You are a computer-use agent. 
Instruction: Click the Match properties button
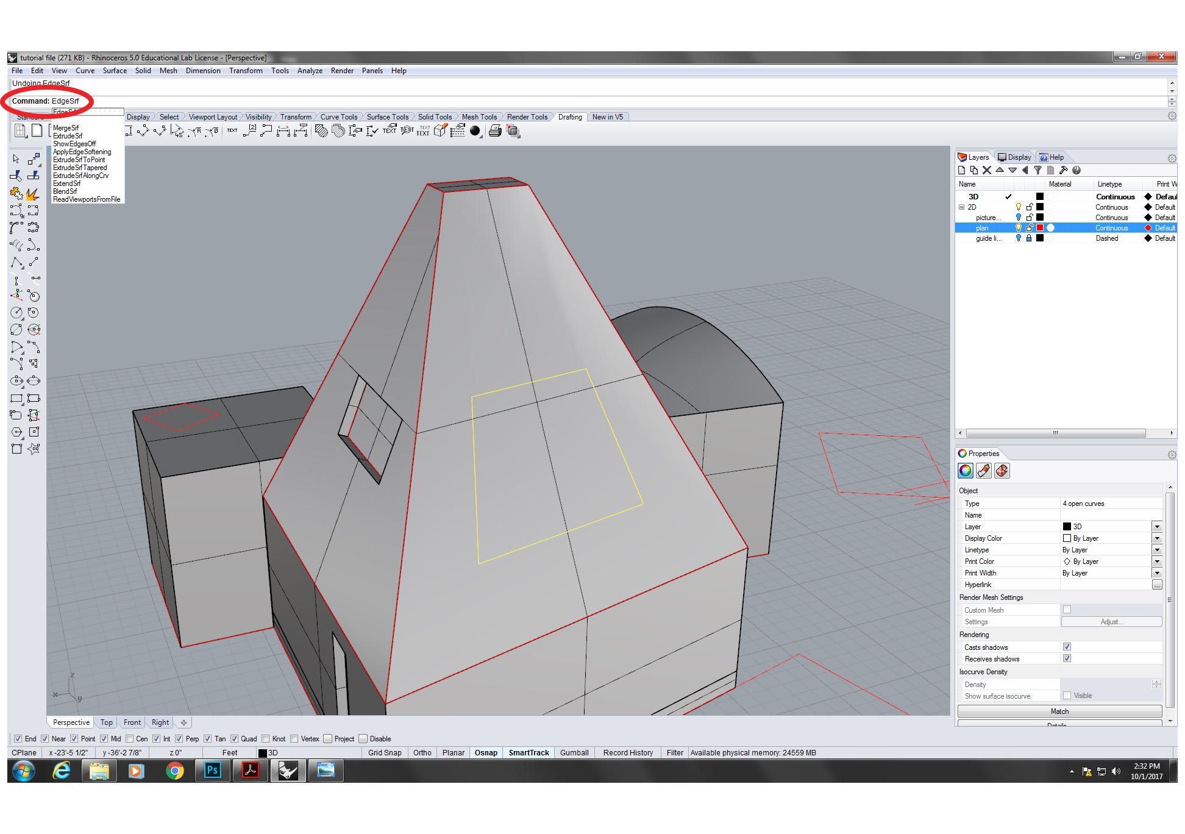click(x=1059, y=711)
